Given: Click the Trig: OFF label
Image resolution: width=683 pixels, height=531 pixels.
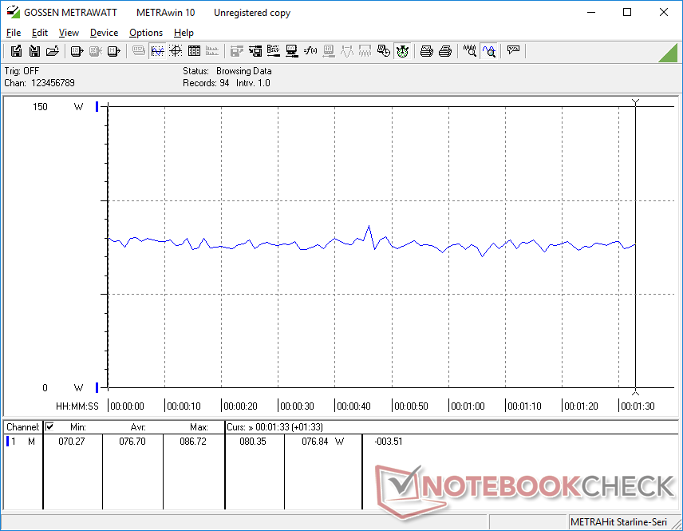Looking at the screenshot, I should (22, 71).
